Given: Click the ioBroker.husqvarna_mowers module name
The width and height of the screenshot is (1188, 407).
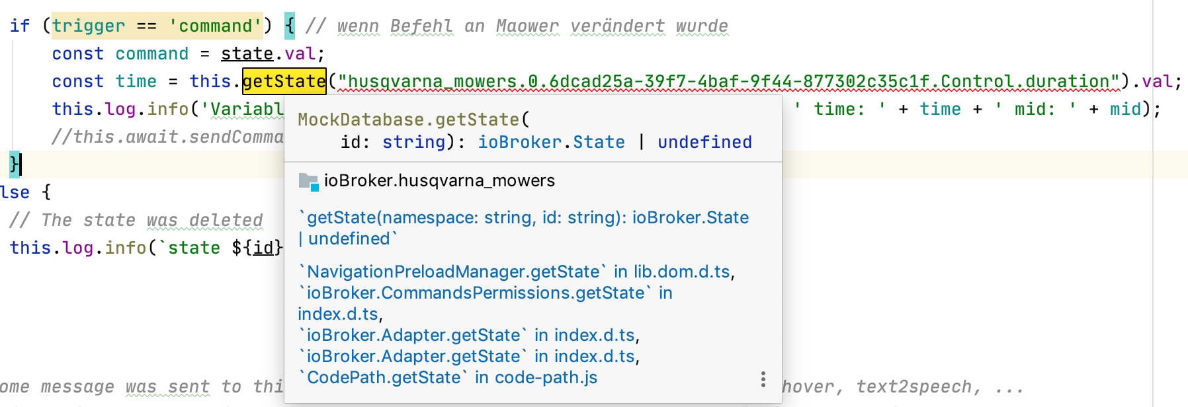Looking at the screenshot, I should tap(439, 181).
